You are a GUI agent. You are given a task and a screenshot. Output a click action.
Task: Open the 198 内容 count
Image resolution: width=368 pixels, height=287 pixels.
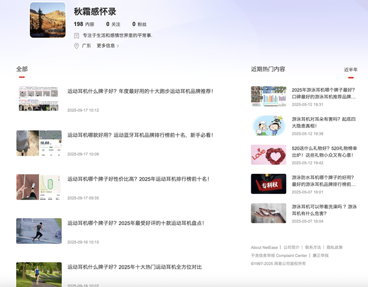[84, 24]
